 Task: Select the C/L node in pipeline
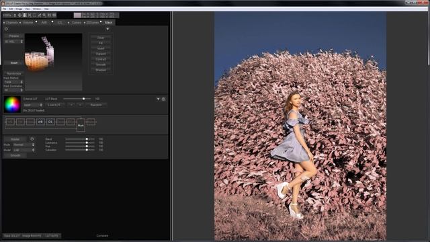click(50, 122)
